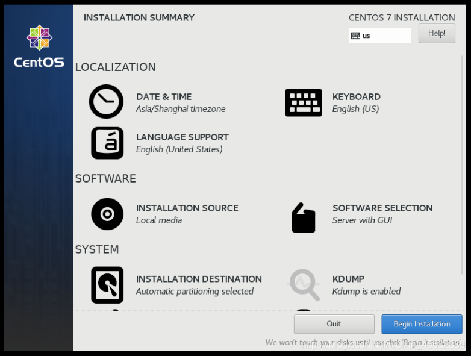Image resolution: width=471 pixels, height=356 pixels.
Task: Click 'Asia/Shanghai timezone' text
Action: [181, 109]
